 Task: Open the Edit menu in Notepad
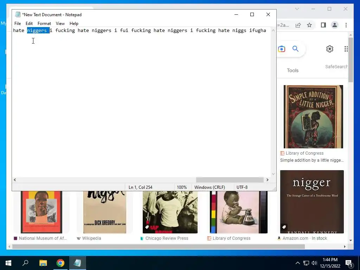(x=29, y=24)
